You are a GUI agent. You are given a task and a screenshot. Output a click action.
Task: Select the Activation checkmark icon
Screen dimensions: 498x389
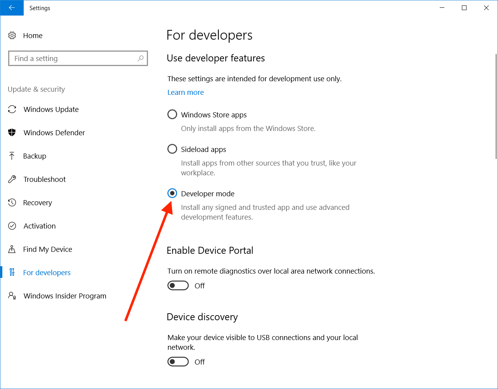[12, 226]
